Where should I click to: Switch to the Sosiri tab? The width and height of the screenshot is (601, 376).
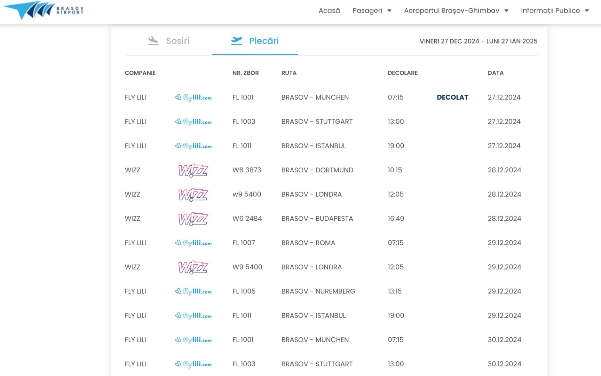tap(169, 41)
